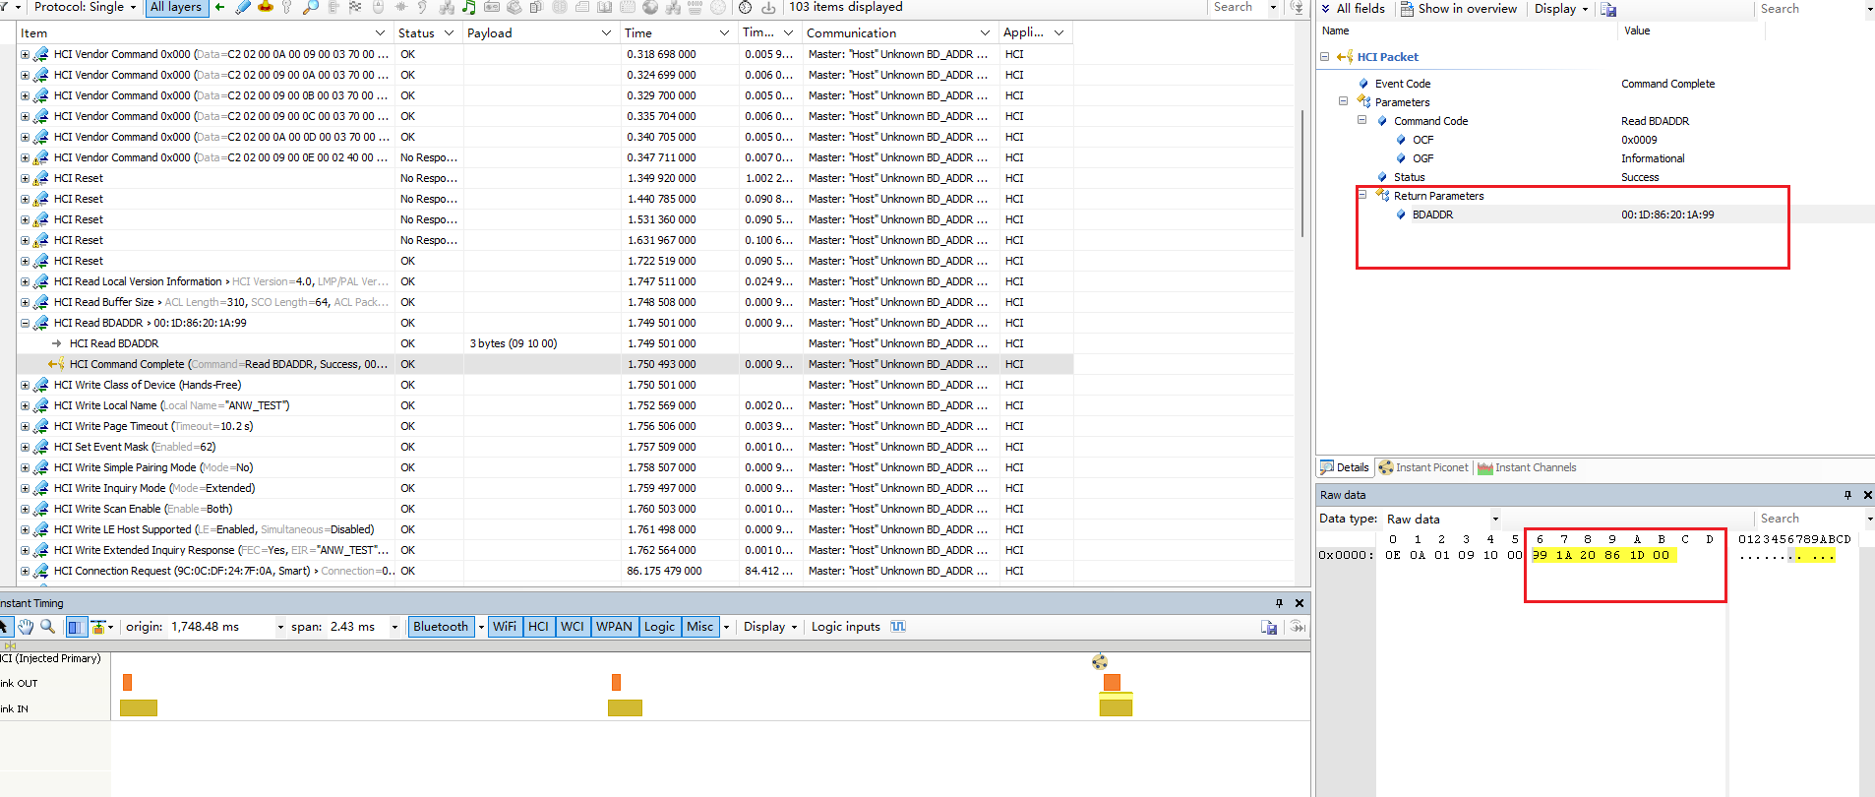Click the green back arrow in overview toolbar
Screen dimensions: 1875x797
[x=219, y=7]
